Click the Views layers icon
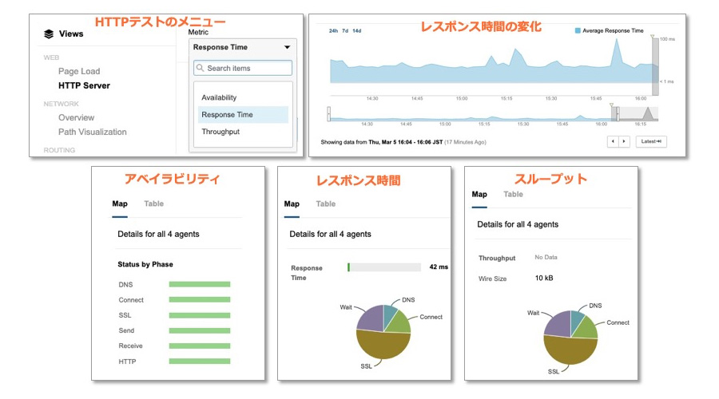The image size is (719, 399). (49, 34)
